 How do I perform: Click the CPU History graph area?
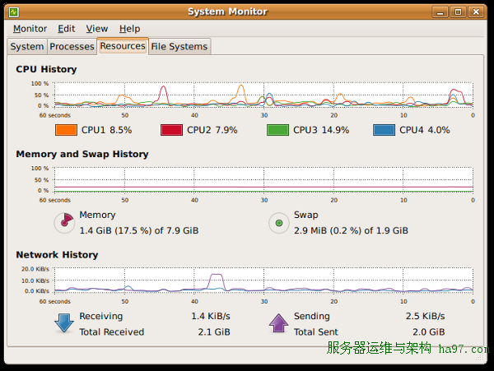[x=263, y=95]
